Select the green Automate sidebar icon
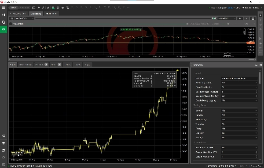Image resolution: width=264 pixels, height=168 pixels. tap(4, 29)
